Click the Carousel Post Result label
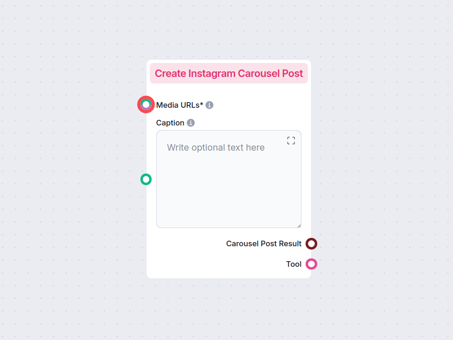The width and height of the screenshot is (453, 340). 264,243
